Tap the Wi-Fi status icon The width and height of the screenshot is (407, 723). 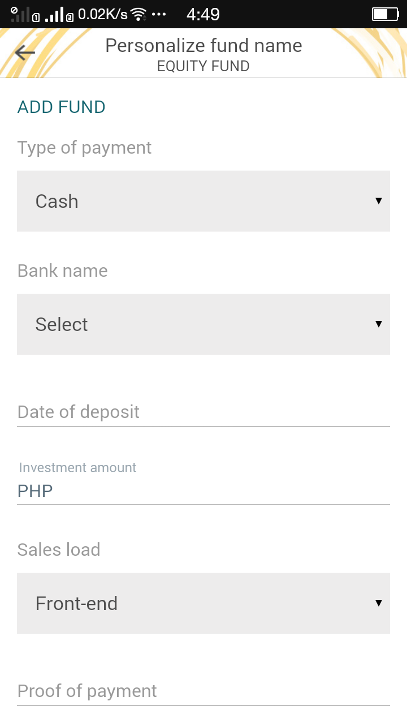pos(138,15)
